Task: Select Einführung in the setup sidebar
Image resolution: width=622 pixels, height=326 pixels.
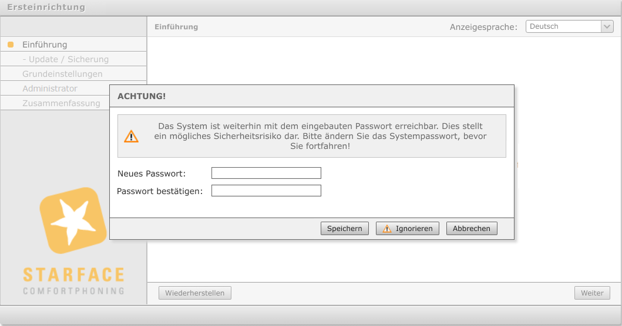Action: (x=45, y=45)
